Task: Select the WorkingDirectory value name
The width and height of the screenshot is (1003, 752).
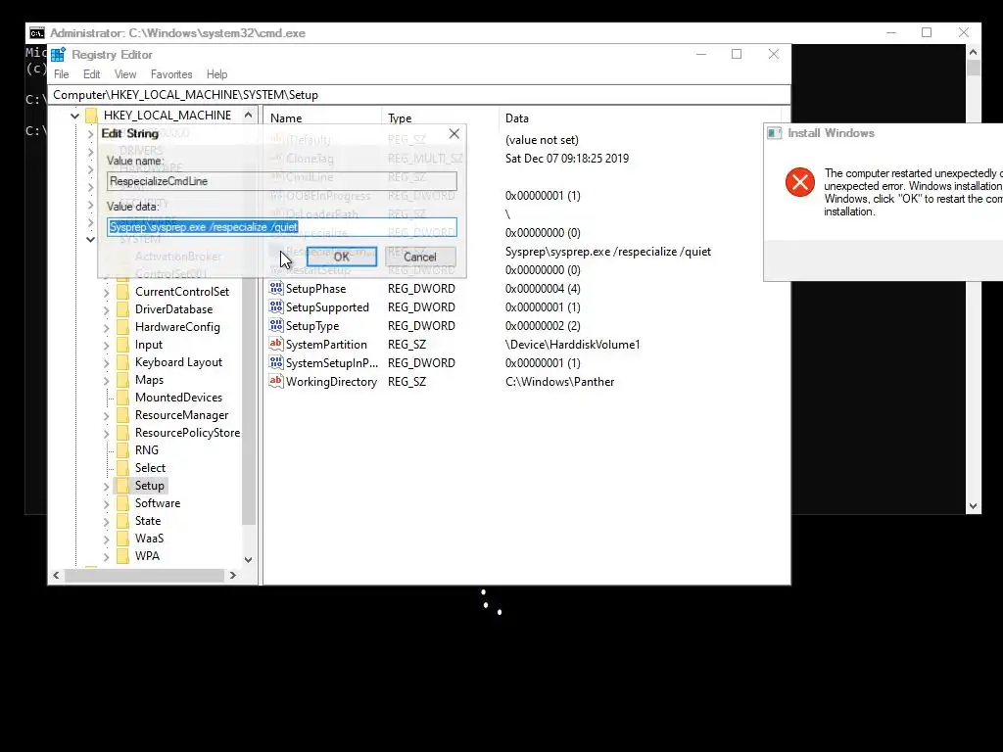Action: 331,382
